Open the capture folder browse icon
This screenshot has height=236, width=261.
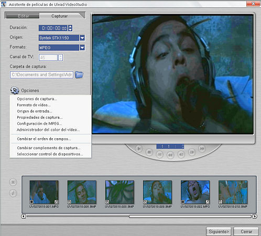coord(79,75)
